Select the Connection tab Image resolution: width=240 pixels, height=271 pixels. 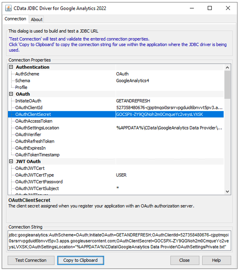tap(15, 19)
